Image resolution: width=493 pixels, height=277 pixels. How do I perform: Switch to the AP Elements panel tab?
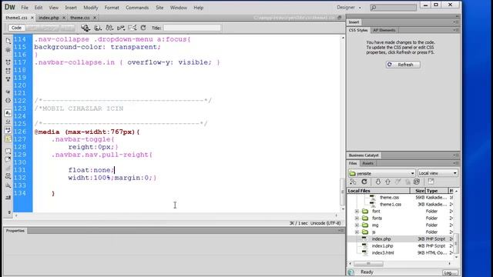[384, 30]
